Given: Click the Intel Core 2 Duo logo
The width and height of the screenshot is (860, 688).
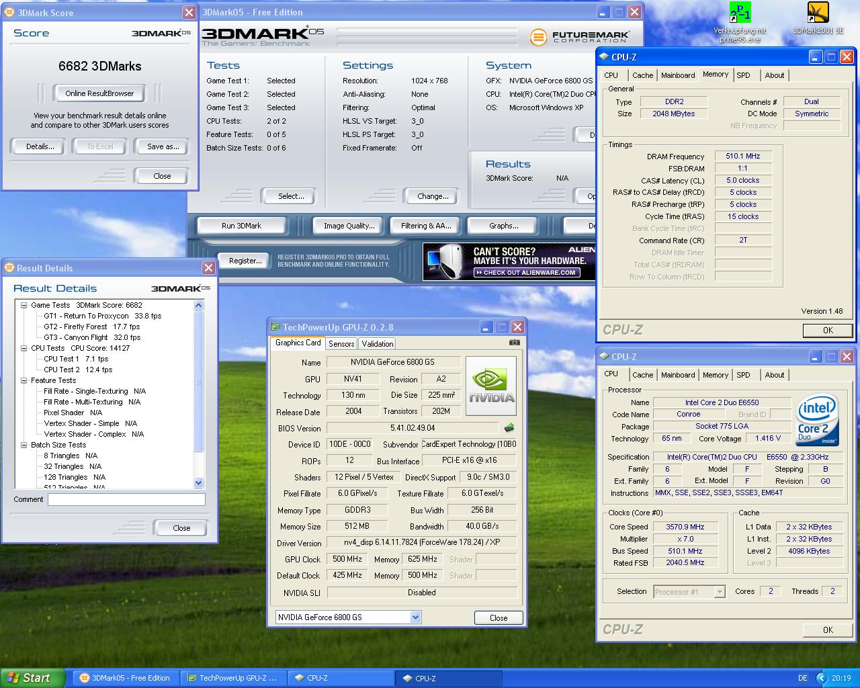Looking at the screenshot, I should (x=817, y=421).
